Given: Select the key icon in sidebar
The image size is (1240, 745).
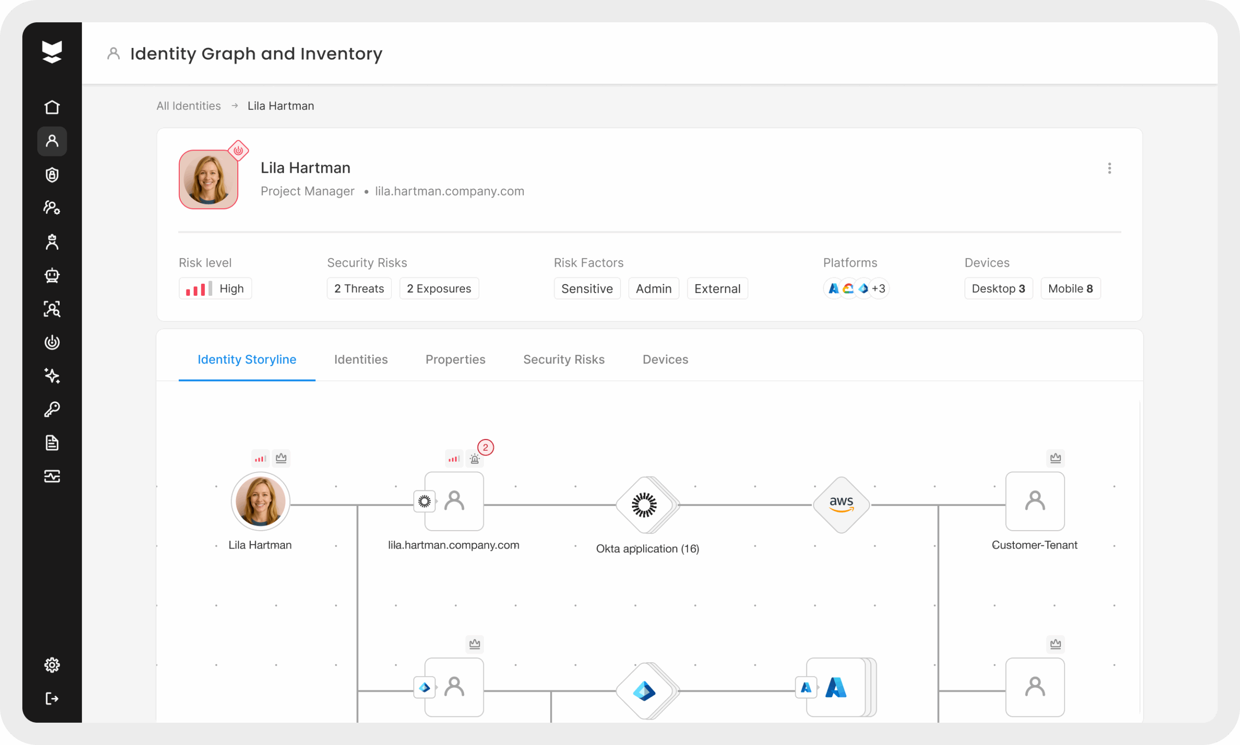Looking at the screenshot, I should 52,409.
